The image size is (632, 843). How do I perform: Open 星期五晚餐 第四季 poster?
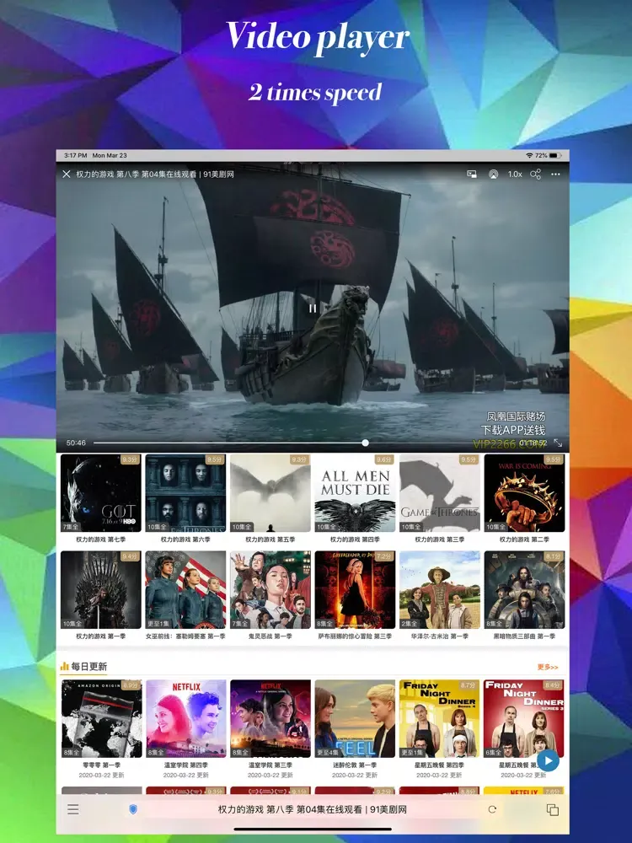440,719
